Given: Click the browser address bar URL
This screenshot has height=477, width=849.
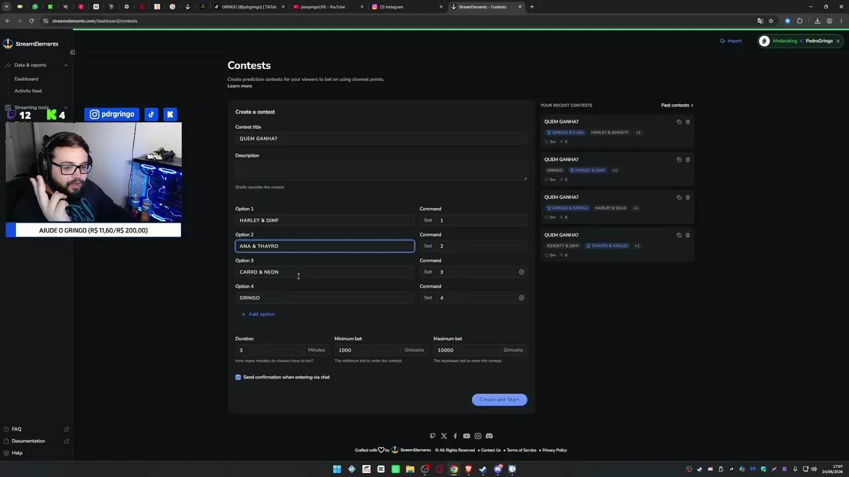Looking at the screenshot, I should click(95, 21).
